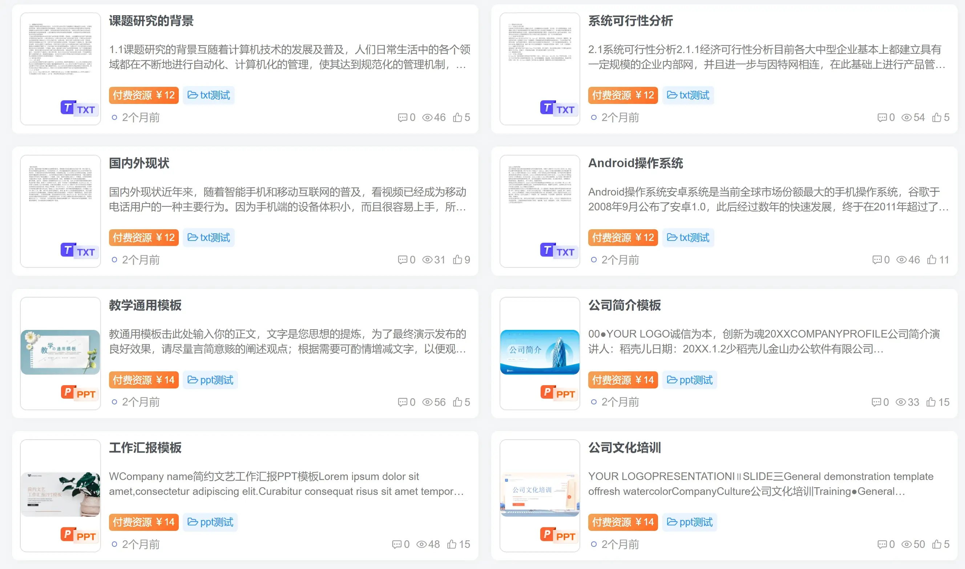This screenshot has width=965, height=569.
Task: Open the 公司文化培训 title link
Action: (625, 448)
